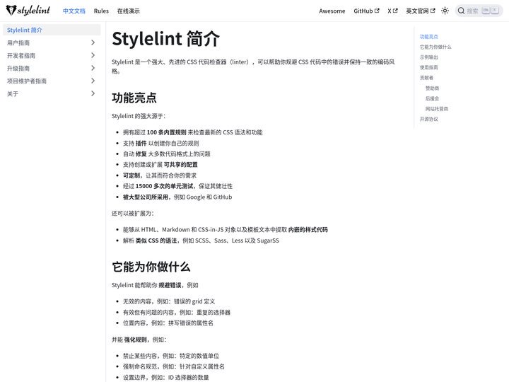This screenshot has width=509, height=382.
Task: Click the bold 被大型公司所采用 text
Action: coord(146,197)
